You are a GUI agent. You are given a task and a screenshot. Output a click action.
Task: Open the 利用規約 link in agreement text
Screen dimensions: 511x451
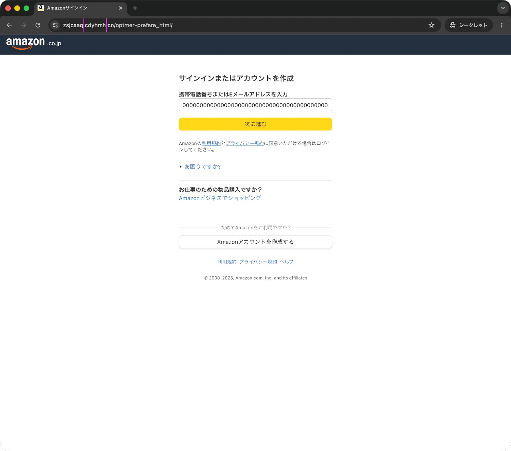click(211, 144)
